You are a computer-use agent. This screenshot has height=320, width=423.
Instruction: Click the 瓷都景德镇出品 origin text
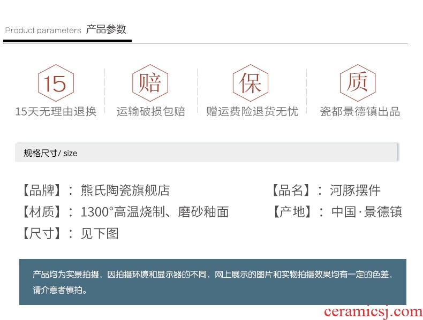[x=360, y=111]
